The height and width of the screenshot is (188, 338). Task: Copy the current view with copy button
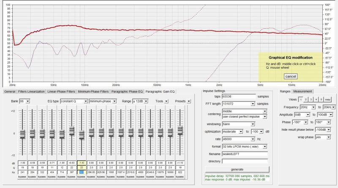pyautogui.click(x=327, y=99)
